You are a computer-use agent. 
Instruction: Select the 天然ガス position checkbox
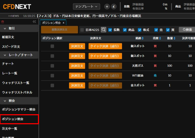(x=52, y=66)
